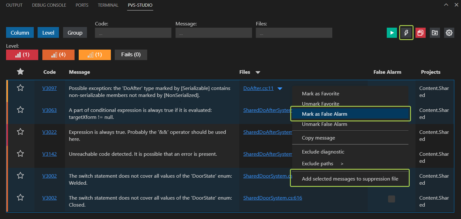Click the red save report icon
461x219 pixels.
pos(420,32)
